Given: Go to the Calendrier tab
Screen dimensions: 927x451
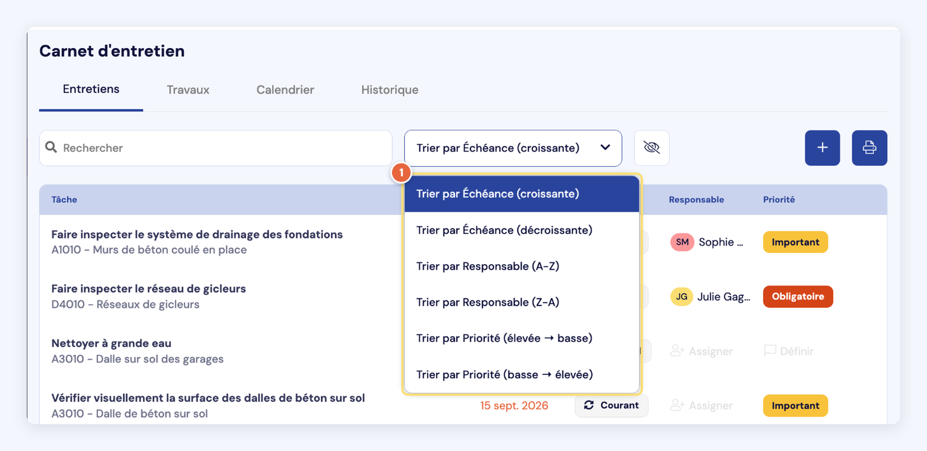Looking at the screenshot, I should (285, 90).
